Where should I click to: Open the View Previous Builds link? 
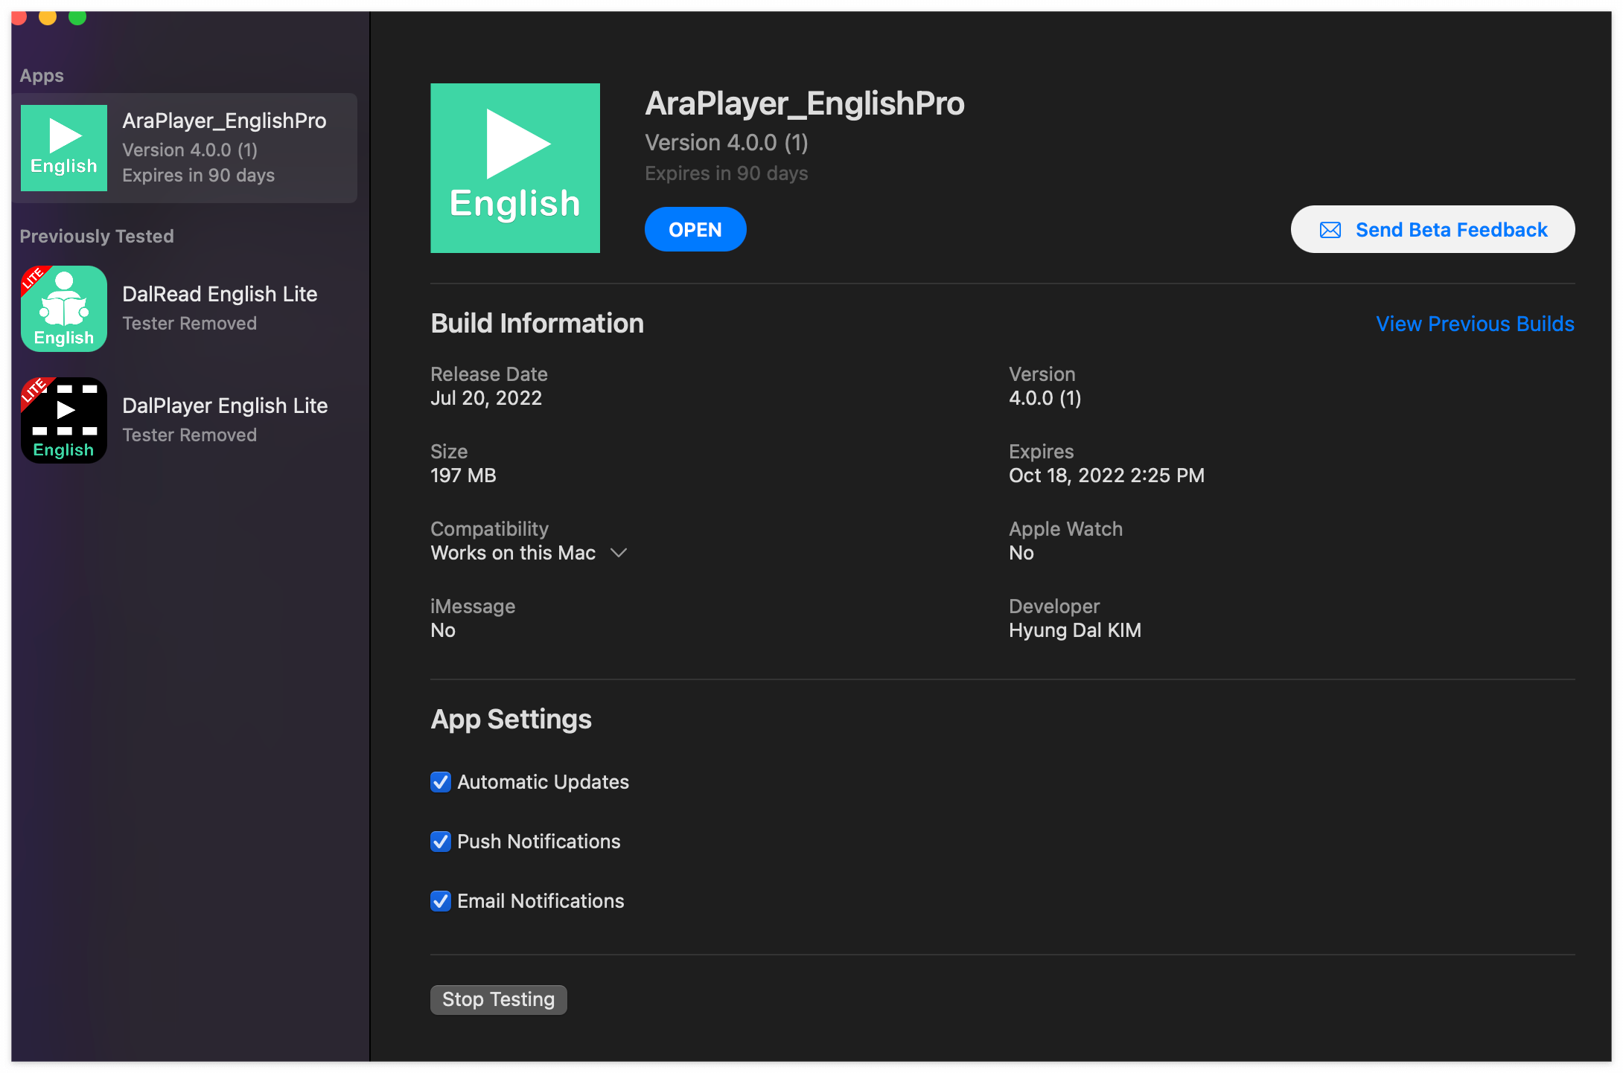1475,324
